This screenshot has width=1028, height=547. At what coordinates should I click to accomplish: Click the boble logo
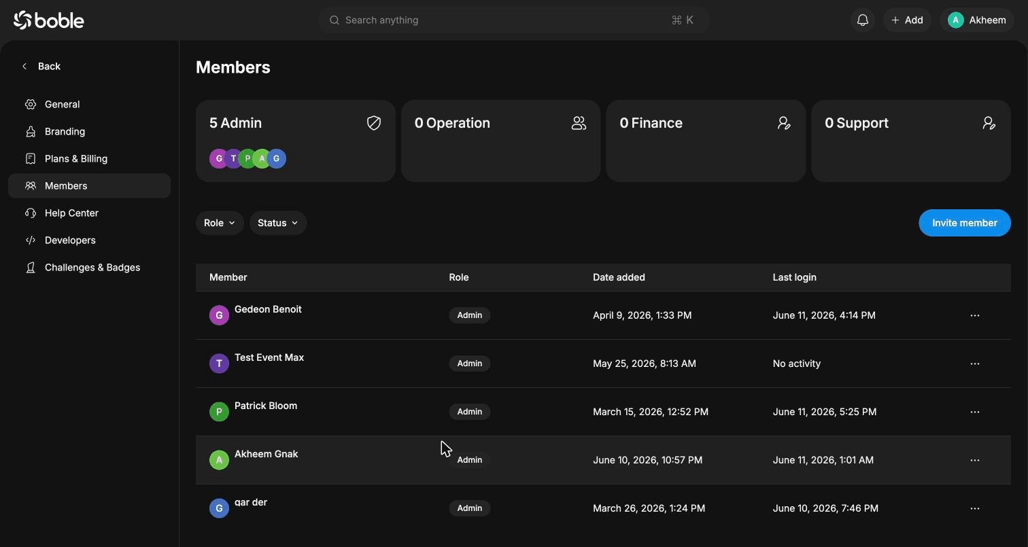49,20
